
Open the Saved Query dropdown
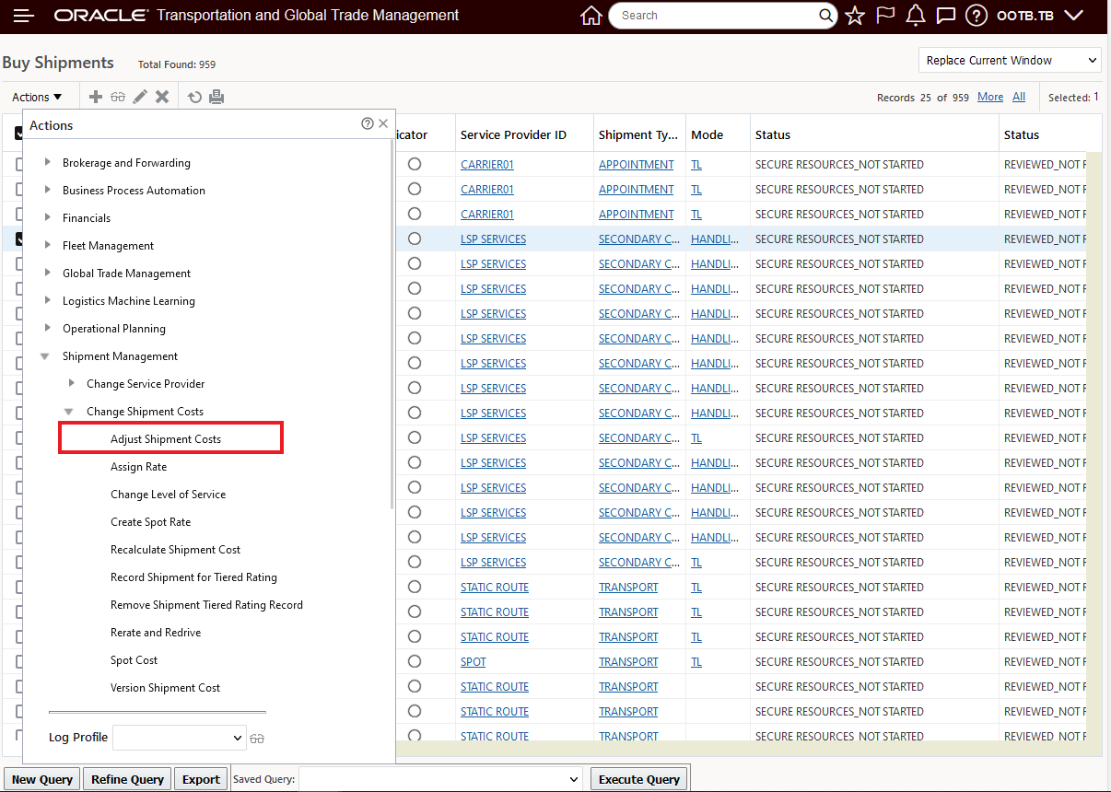pos(440,778)
